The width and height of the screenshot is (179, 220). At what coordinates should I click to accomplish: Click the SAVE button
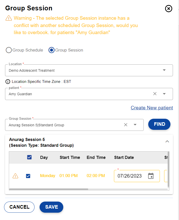tap(51, 207)
